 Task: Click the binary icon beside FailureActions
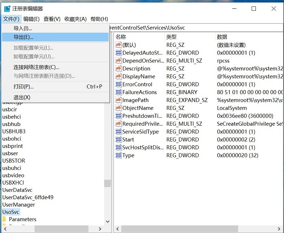pos(119,92)
